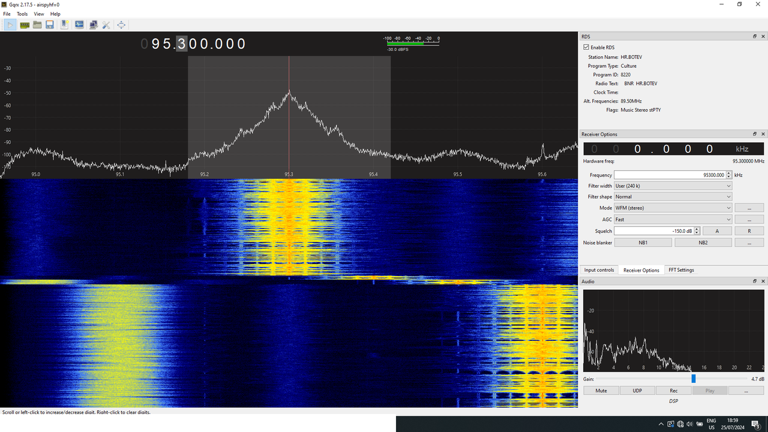Start DSP with the play toolbar icon
768x432 pixels.
pyautogui.click(x=10, y=25)
